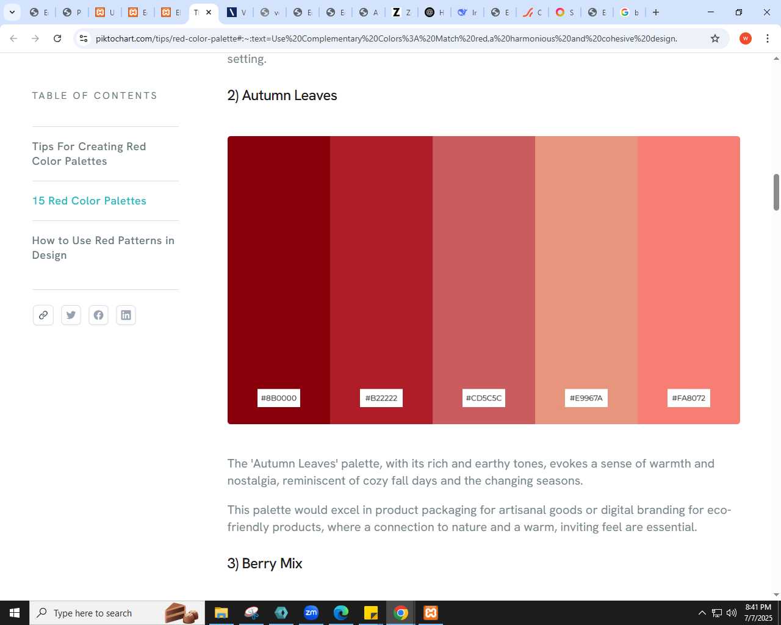This screenshot has width=781, height=625.
Task: Select the indian red #CD5C5C swatch
Action: click(x=484, y=280)
